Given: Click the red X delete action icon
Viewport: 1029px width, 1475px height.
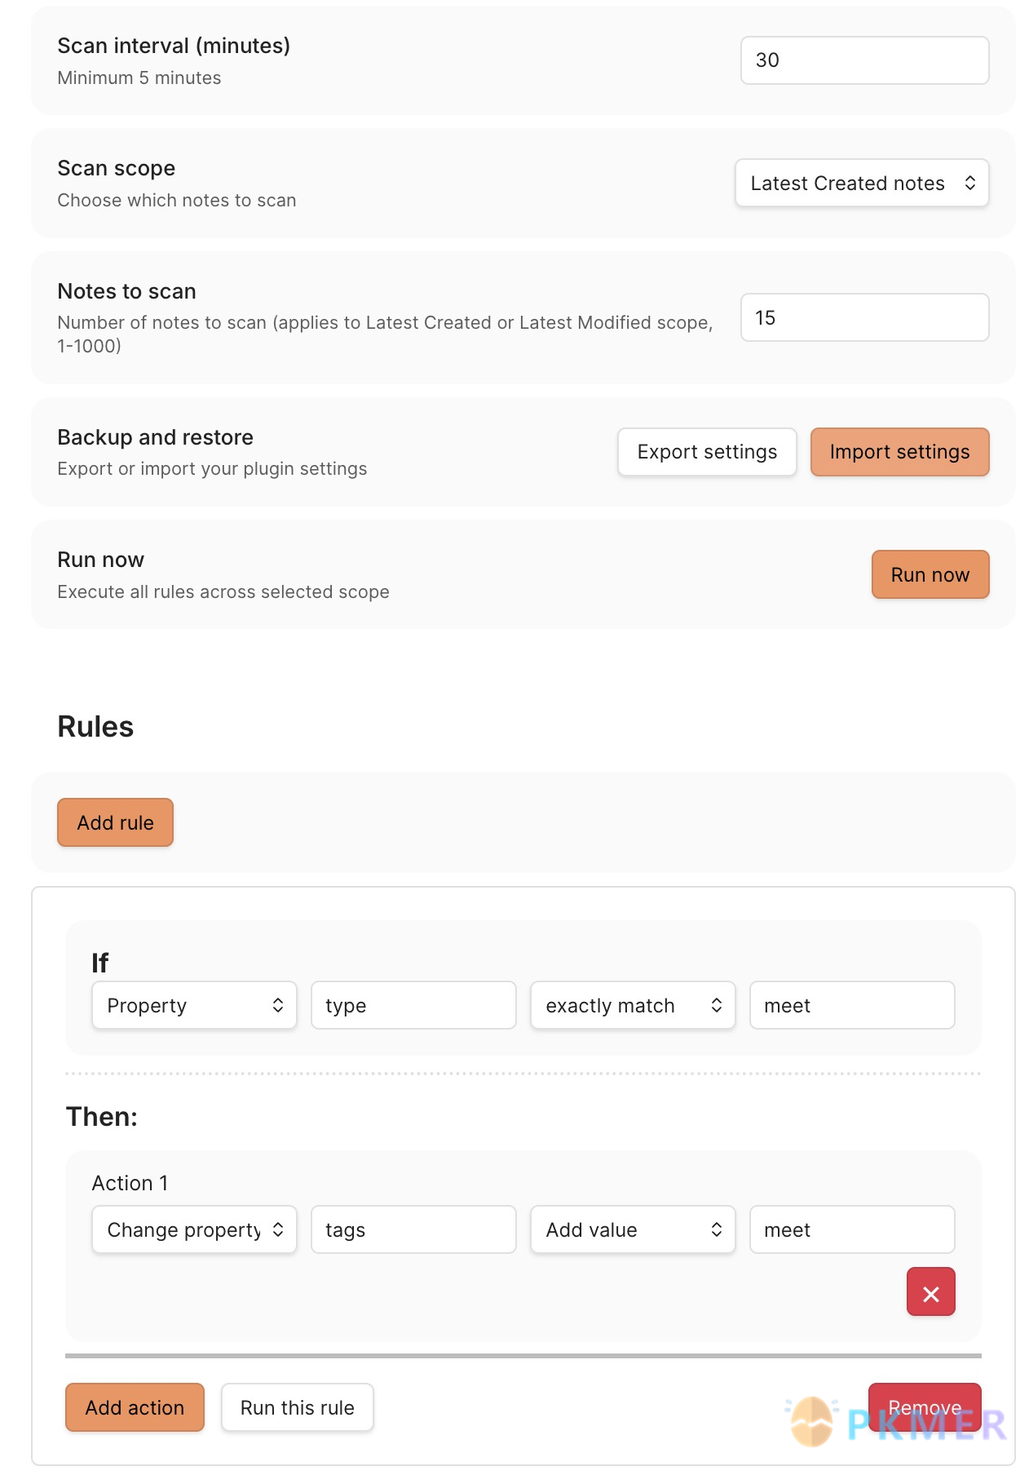Looking at the screenshot, I should point(930,1292).
